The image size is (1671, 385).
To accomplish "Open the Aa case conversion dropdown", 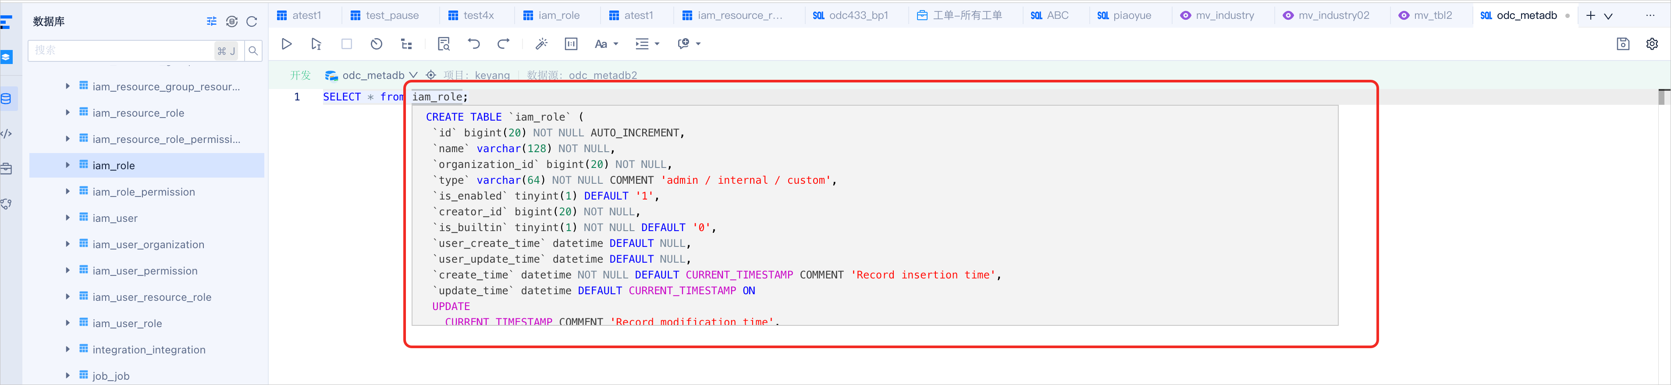I will (607, 44).
